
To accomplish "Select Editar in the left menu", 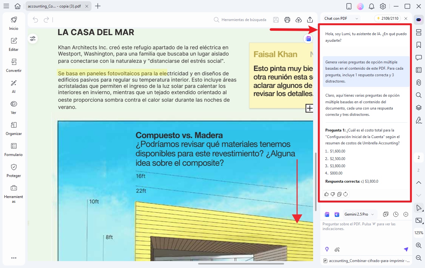I will 14,44.
